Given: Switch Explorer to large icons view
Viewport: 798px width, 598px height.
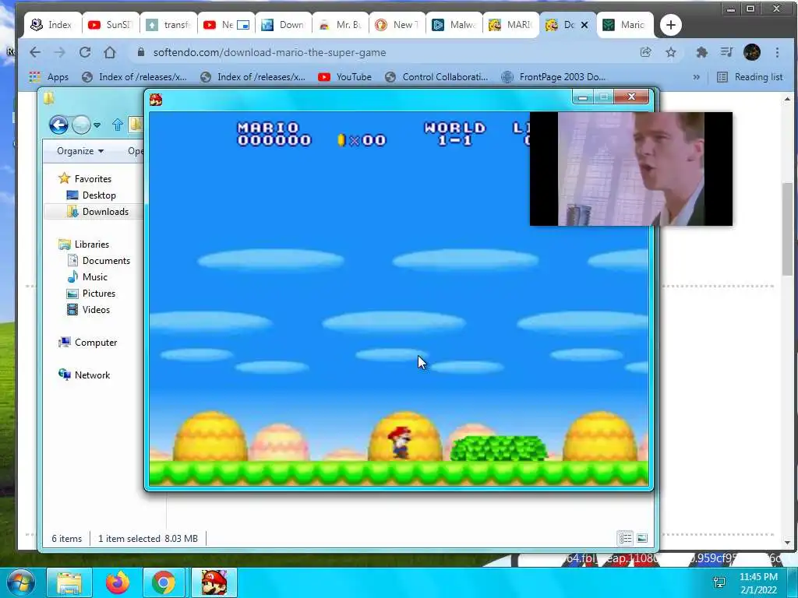Looking at the screenshot, I should point(642,538).
